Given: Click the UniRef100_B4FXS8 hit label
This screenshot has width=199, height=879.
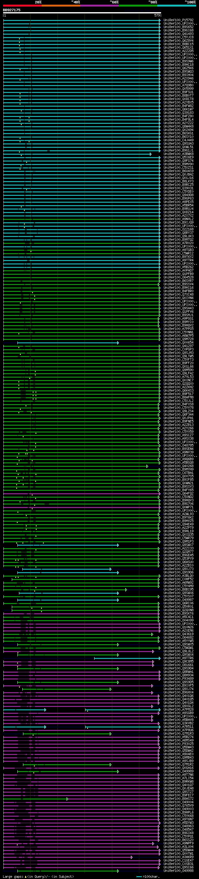Looking at the screenshot, I should click(x=178, y=404).
